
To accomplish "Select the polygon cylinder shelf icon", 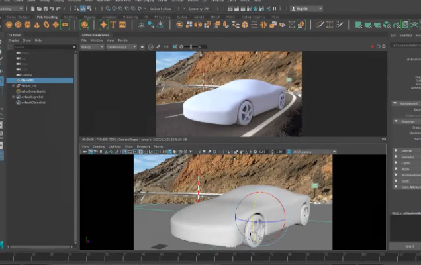I will (28, 25).
